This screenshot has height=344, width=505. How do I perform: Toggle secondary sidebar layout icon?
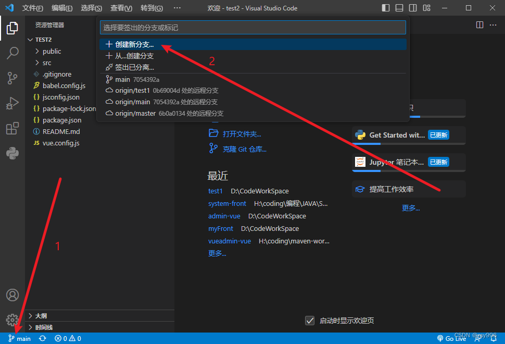coord(412,8)
